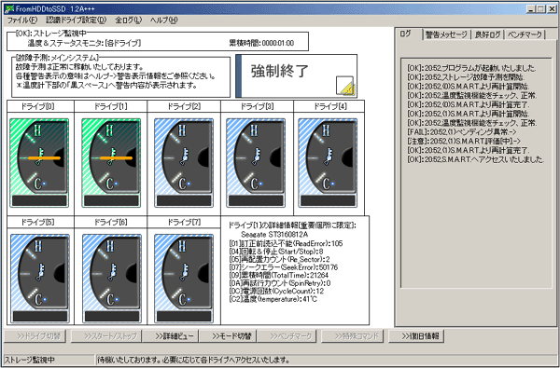Select the ドライブ[6] temperature gauge

(x=112, y=279)
